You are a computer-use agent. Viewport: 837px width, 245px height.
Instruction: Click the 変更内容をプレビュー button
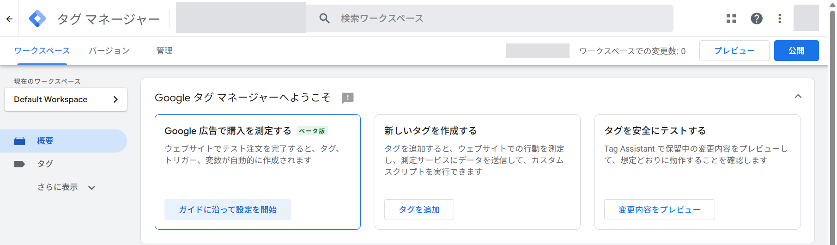pyautogui.click(x=659, y=210)
